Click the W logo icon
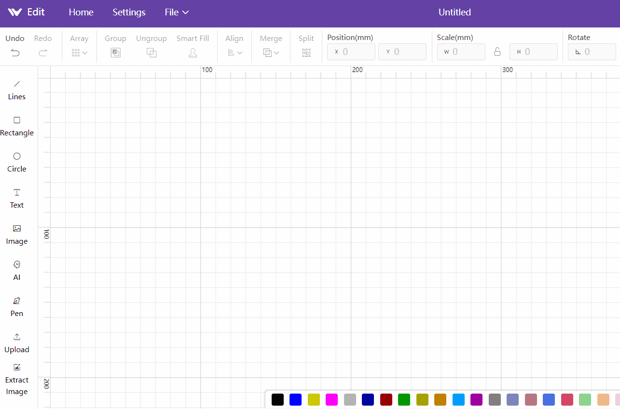The image size is (620, 409). coord(15,13)
